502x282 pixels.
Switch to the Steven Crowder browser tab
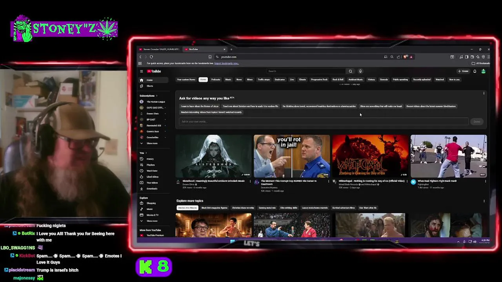[x=159, y=49]
